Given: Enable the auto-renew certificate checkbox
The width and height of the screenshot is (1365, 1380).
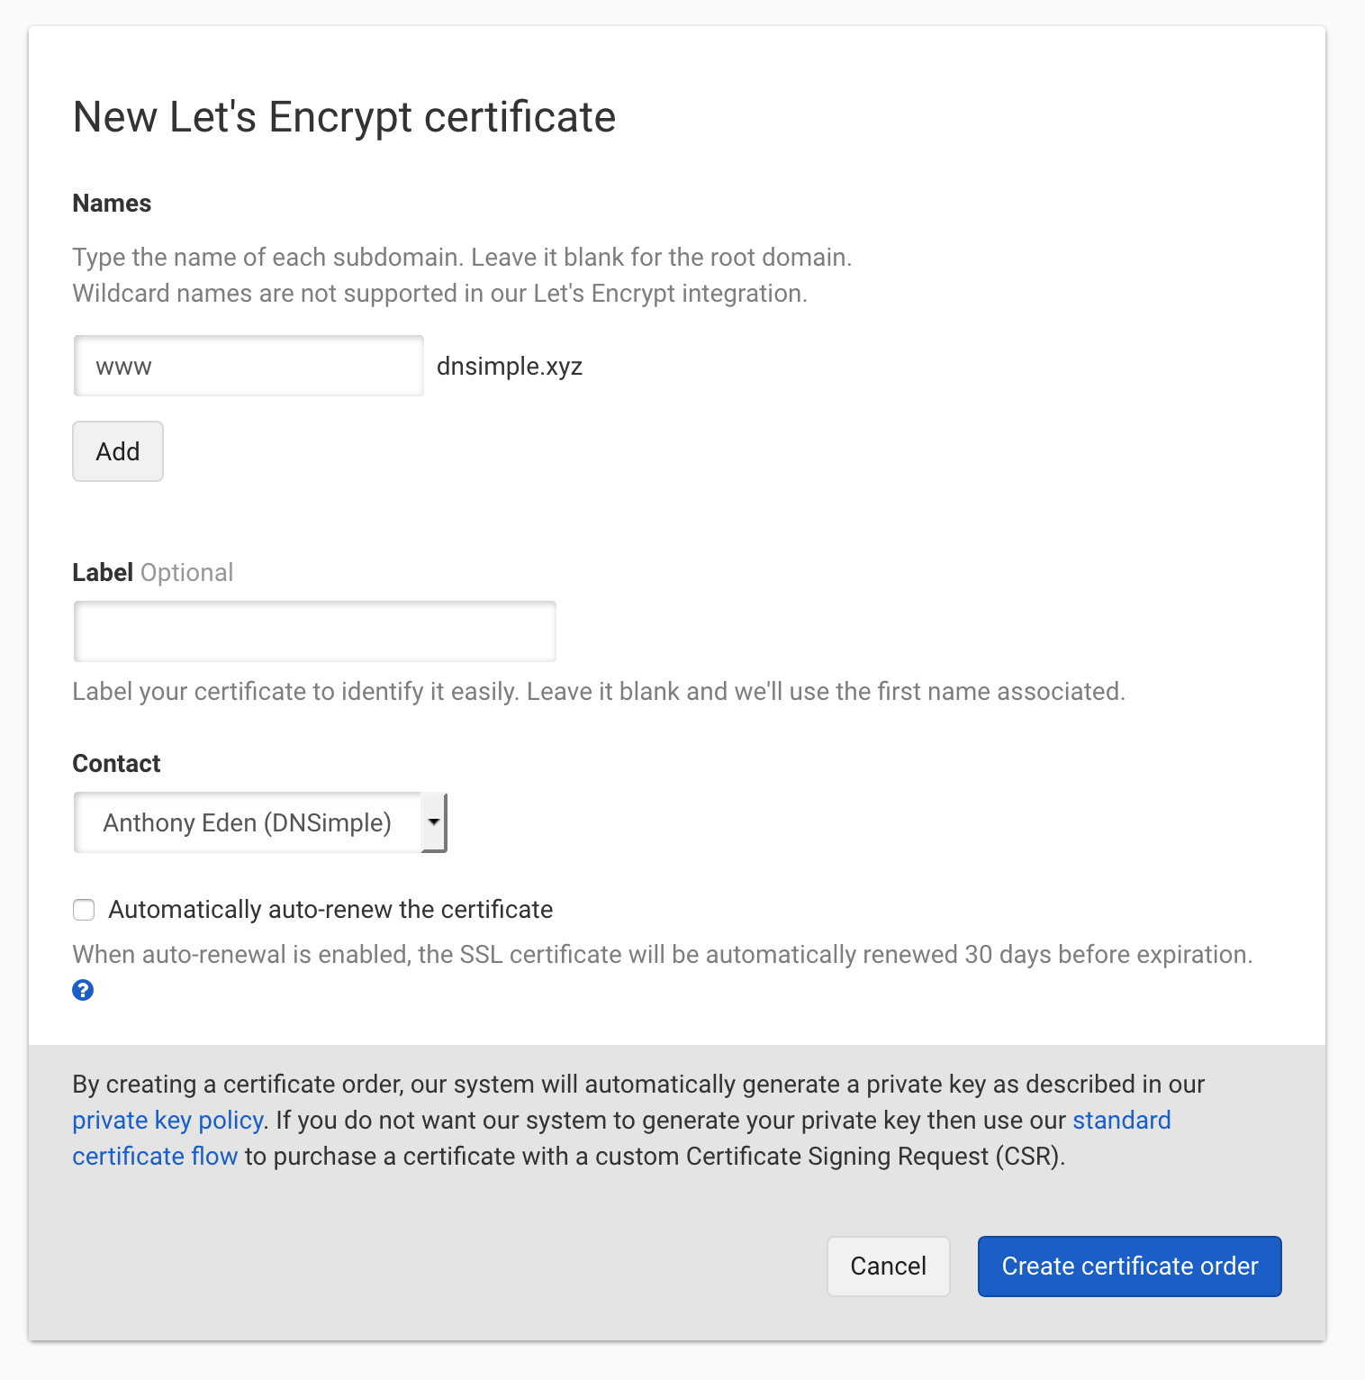Looking at the screenshot, I should [84, 910].
